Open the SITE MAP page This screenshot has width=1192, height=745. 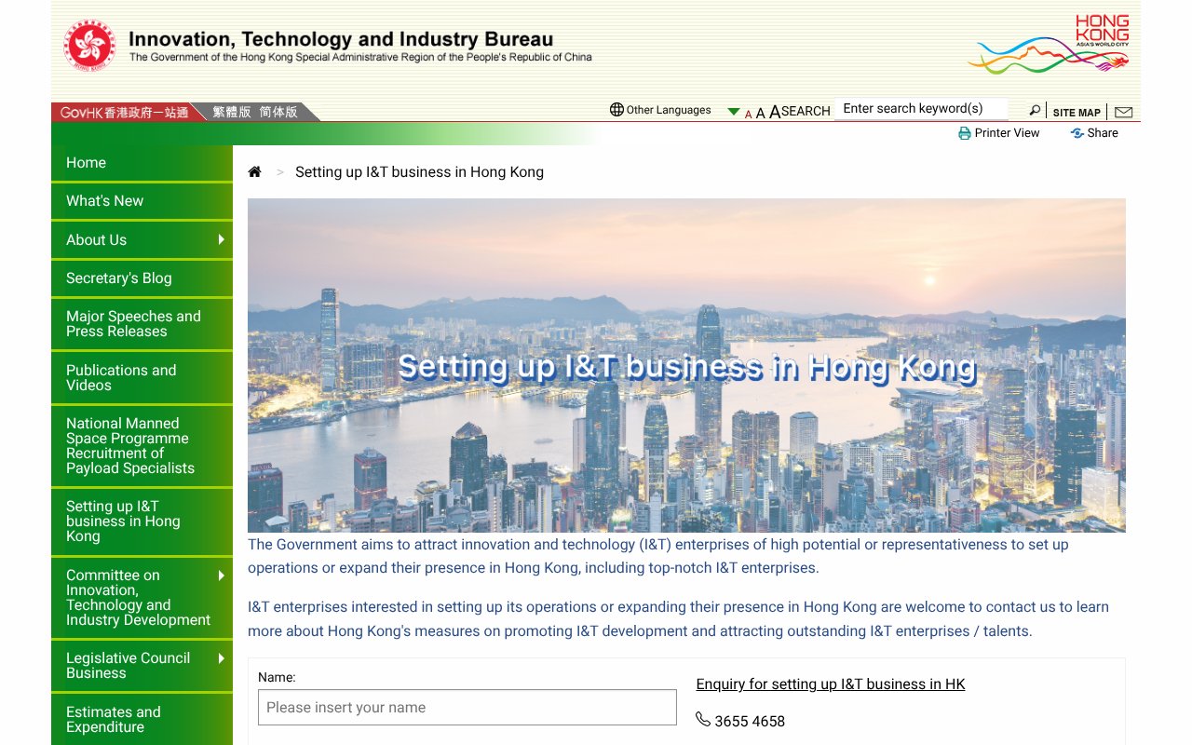1076,112
